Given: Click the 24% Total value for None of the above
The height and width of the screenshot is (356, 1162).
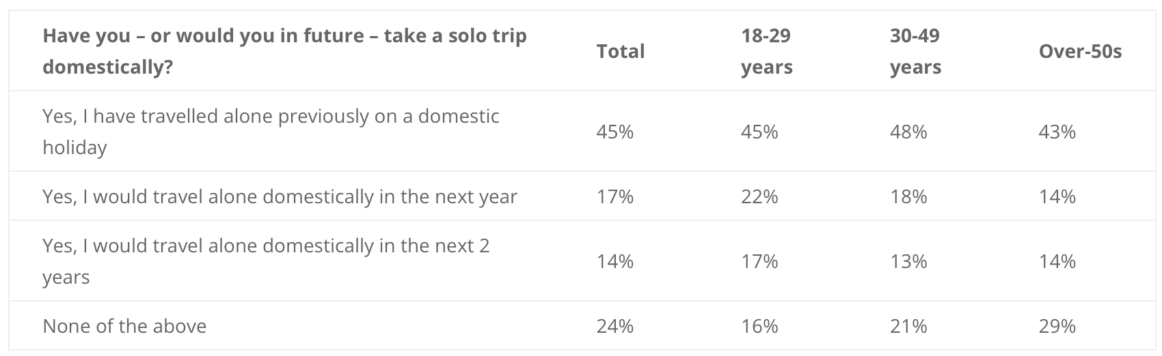Looking at the screenshot, I should [x=615, y=326].
